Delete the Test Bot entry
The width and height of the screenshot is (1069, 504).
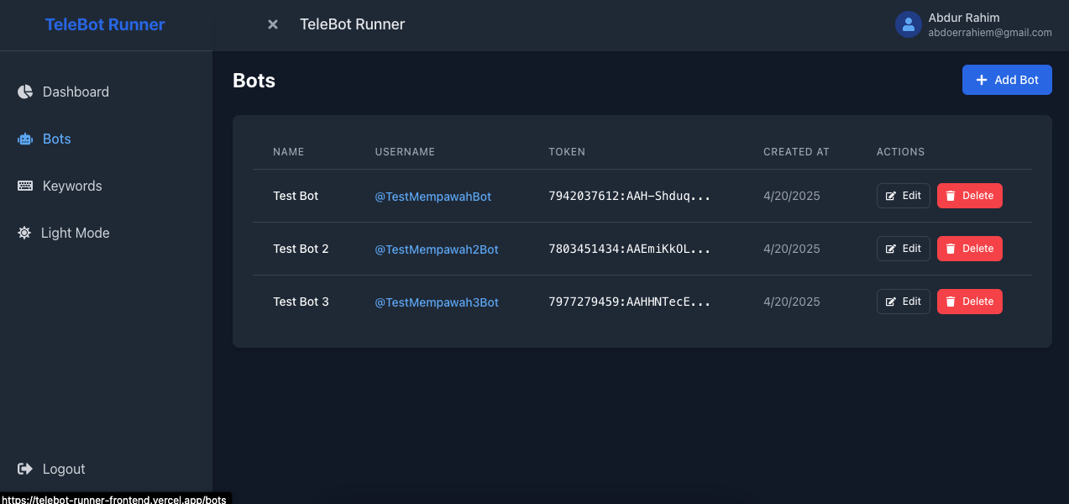(x=969, y=196)
